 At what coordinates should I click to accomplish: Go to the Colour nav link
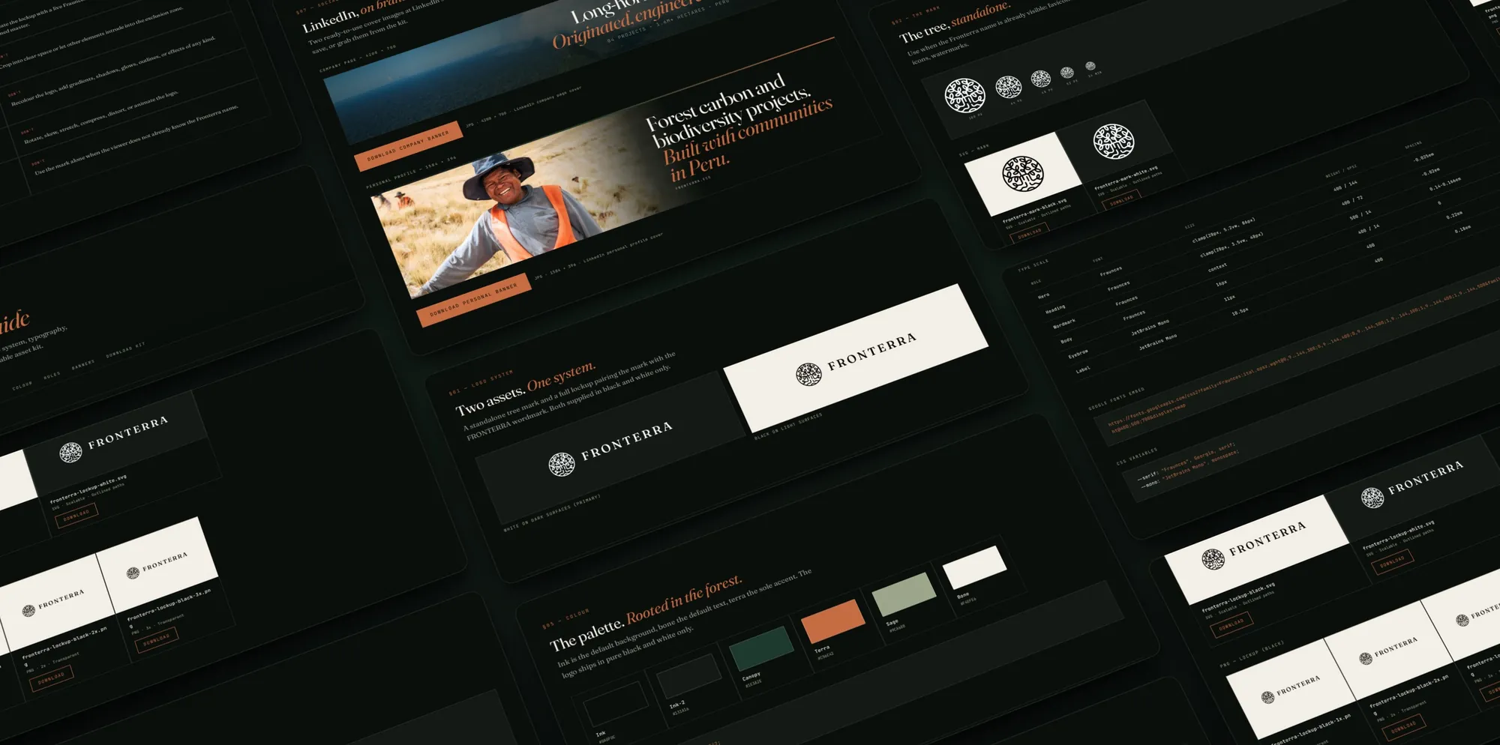pyautogui.click(x=22, y=386)
